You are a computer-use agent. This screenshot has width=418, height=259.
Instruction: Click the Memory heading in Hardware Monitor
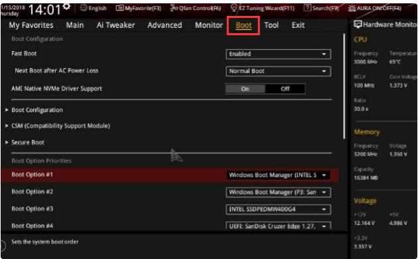pos(367,132)
